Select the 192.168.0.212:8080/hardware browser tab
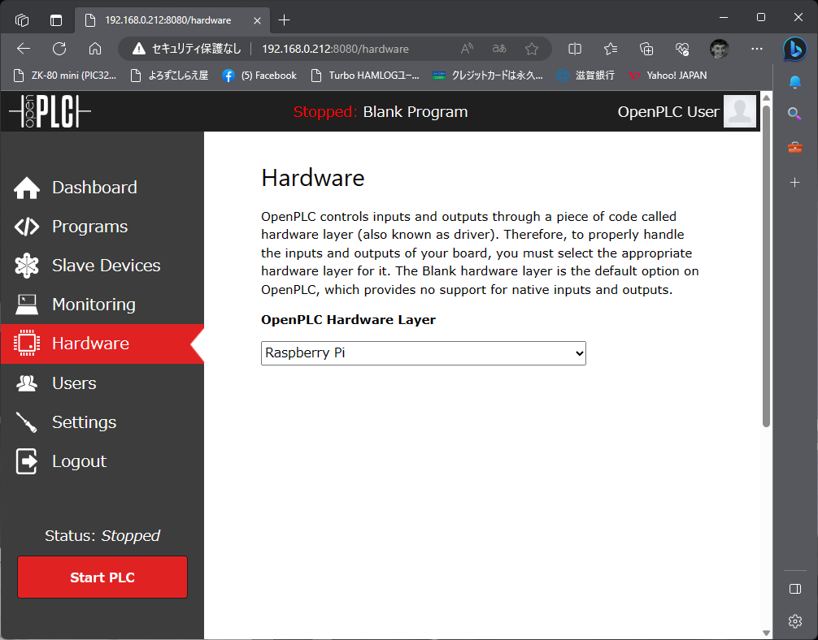 172,20
